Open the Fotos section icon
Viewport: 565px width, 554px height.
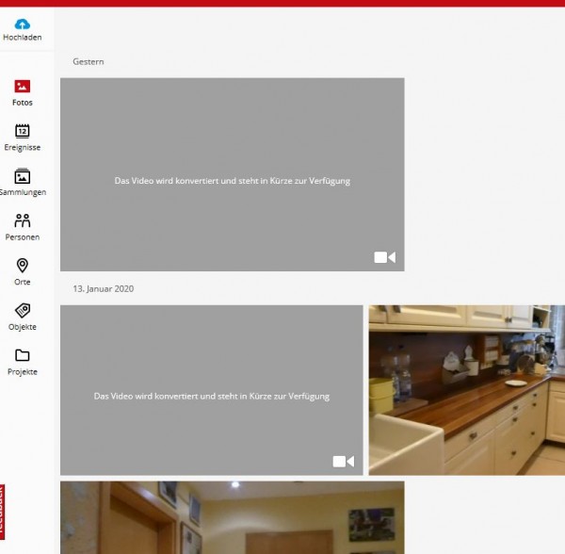click(x=23, y=86)
